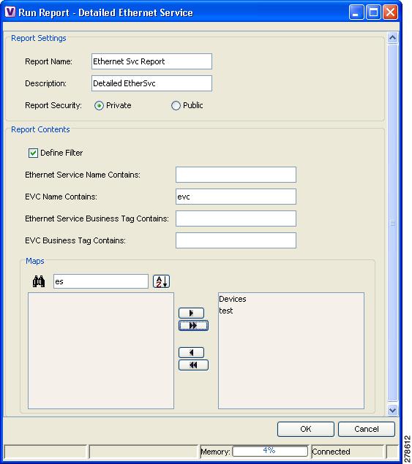Click the scrollbar up arrow
This screenshot has width=412, height=464.
(392, 38)
